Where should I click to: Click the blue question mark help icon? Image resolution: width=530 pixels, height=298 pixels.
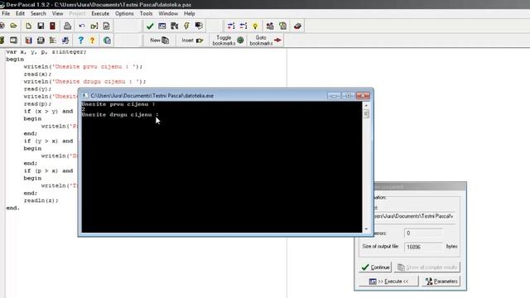coord(80,41)
